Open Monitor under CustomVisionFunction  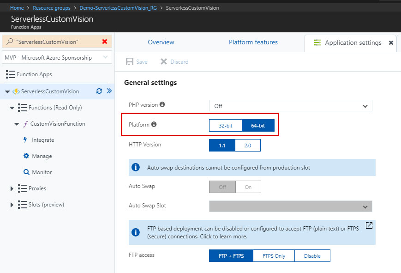coord(42,172)
